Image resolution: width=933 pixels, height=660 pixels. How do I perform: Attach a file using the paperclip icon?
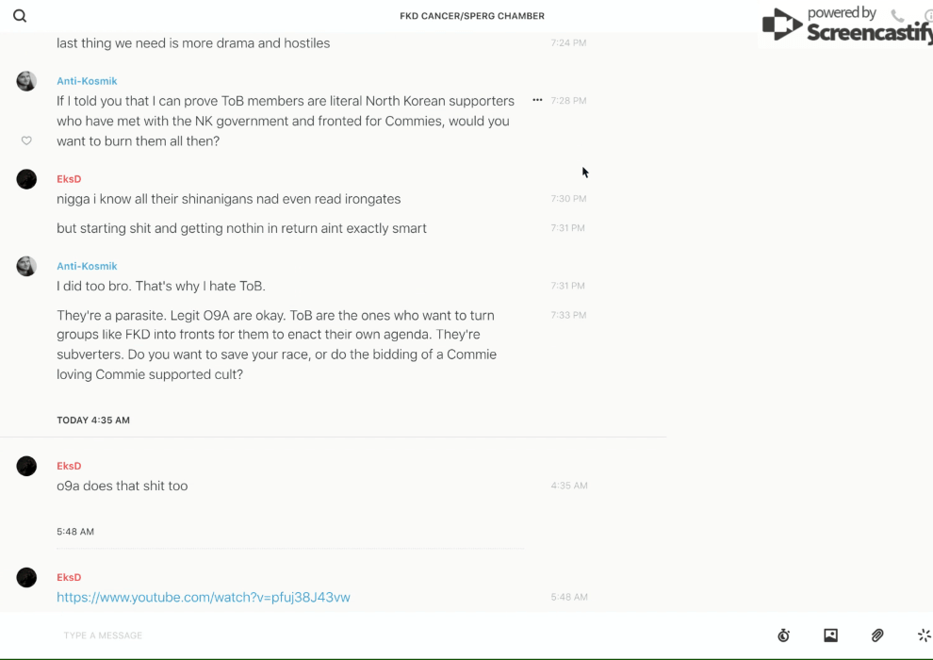click(877, 635)
